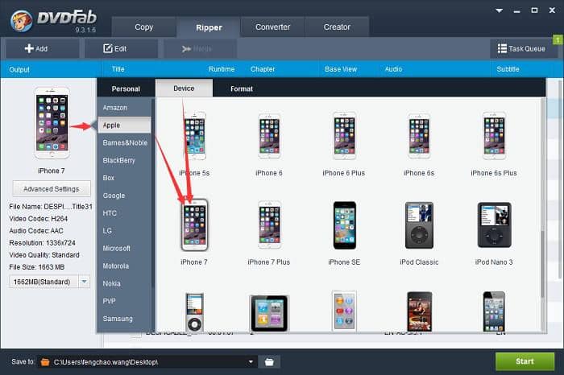The image size is (564, 375).
Task: Switch to the Format profile tab
Action: coord(242,89)
